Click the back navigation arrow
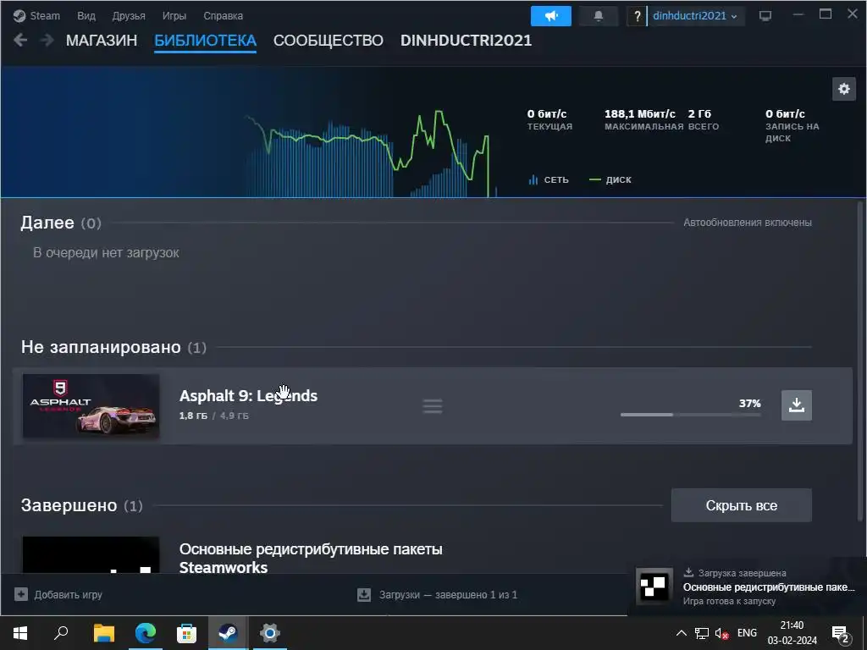867x650 pixels. 20,40
